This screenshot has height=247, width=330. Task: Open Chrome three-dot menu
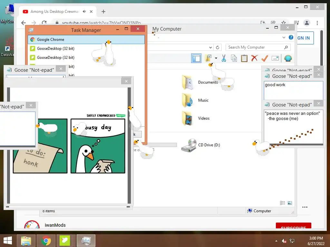pos(317,23)
